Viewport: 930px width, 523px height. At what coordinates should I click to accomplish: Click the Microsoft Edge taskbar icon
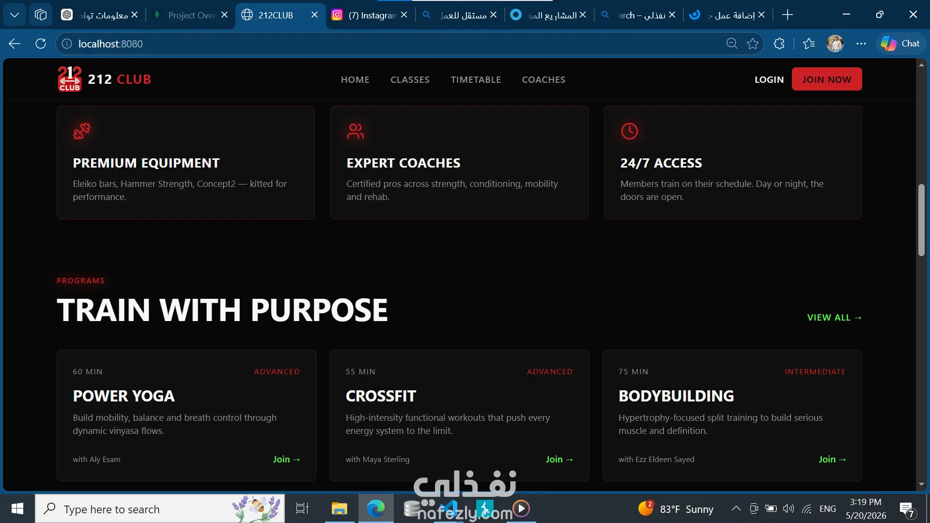(376, 508)
